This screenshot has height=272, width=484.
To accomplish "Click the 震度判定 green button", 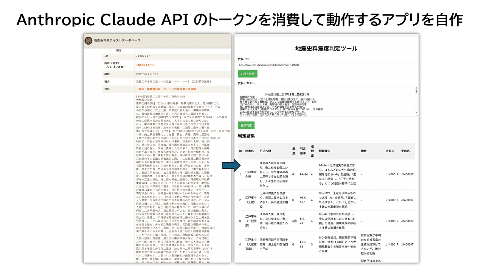I will [x=246, y=125].
